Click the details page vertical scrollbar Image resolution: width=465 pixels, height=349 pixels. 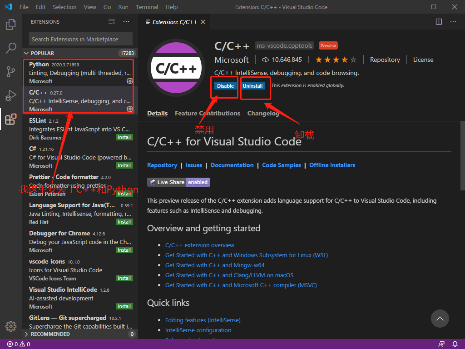pyautogui.click(x=462, y=156)
